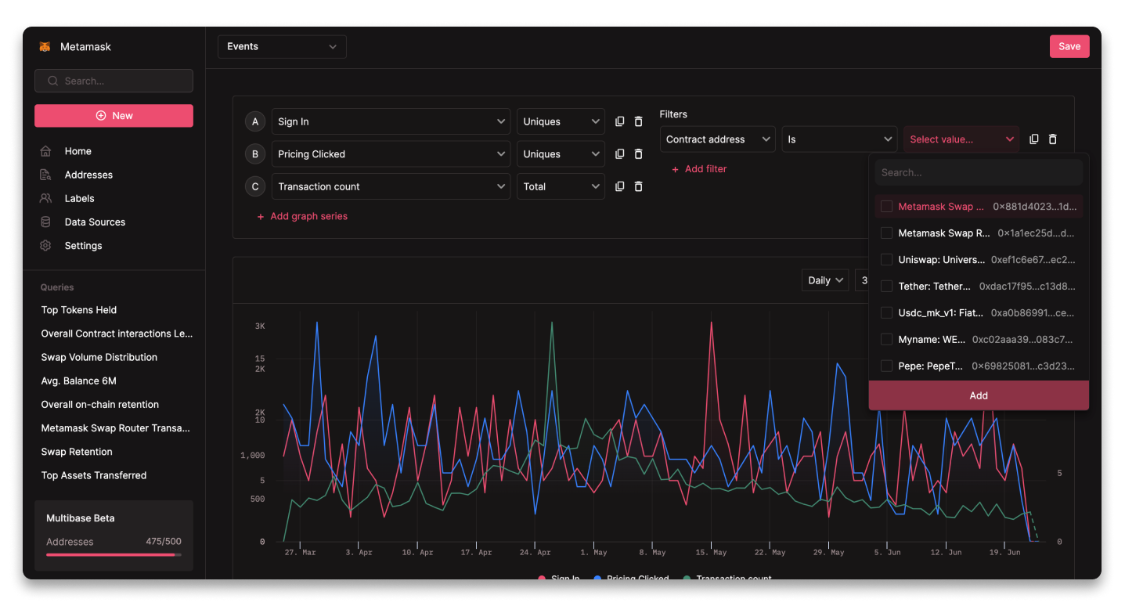Viewport: 1125px width, 606px height.
Task: Open the Events dropdown at top
Action: point(282,47)
